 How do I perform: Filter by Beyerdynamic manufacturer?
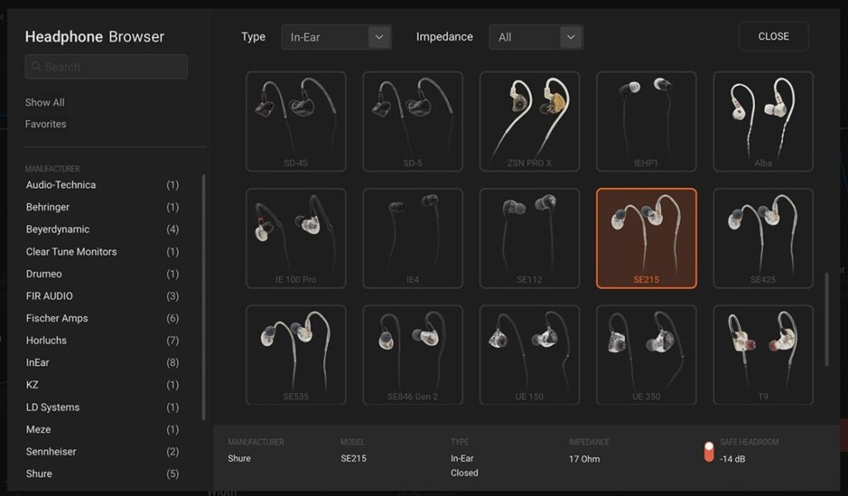pos(102,229)
